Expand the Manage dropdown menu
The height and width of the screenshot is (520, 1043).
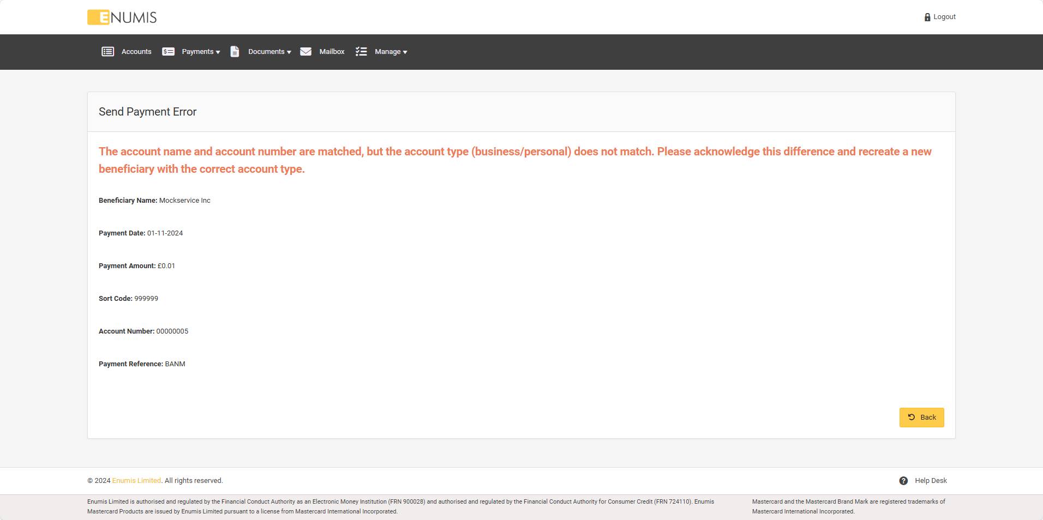[x=391, y=52]
